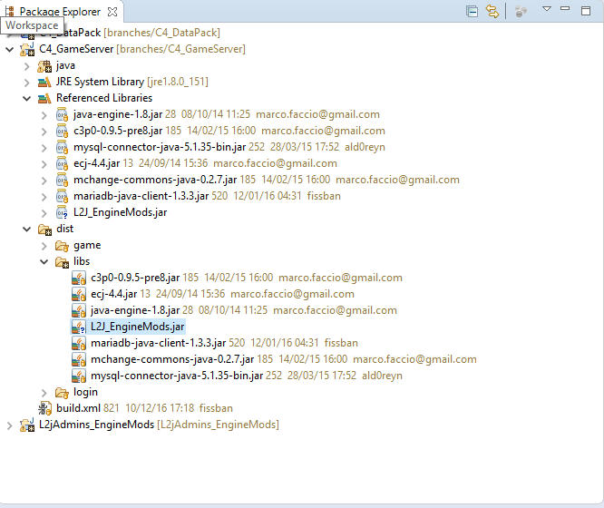Click jar icon of mariadb client in Referenced Libraries
The image size is (604, 508).
point(62,196)
